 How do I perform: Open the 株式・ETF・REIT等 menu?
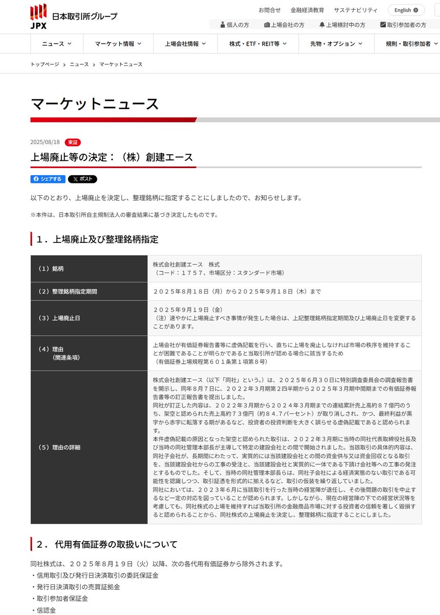258,44
